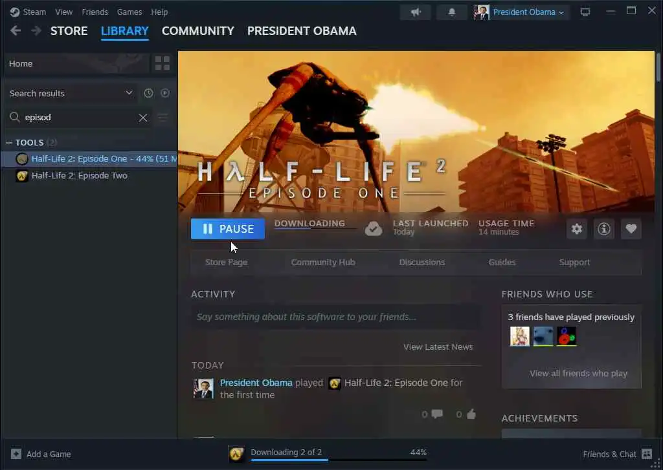The image size is (663, 470).
Task: Select Half-Life 2: Episode Two in list
Action: pyautogui.click(x=91, y=176)
